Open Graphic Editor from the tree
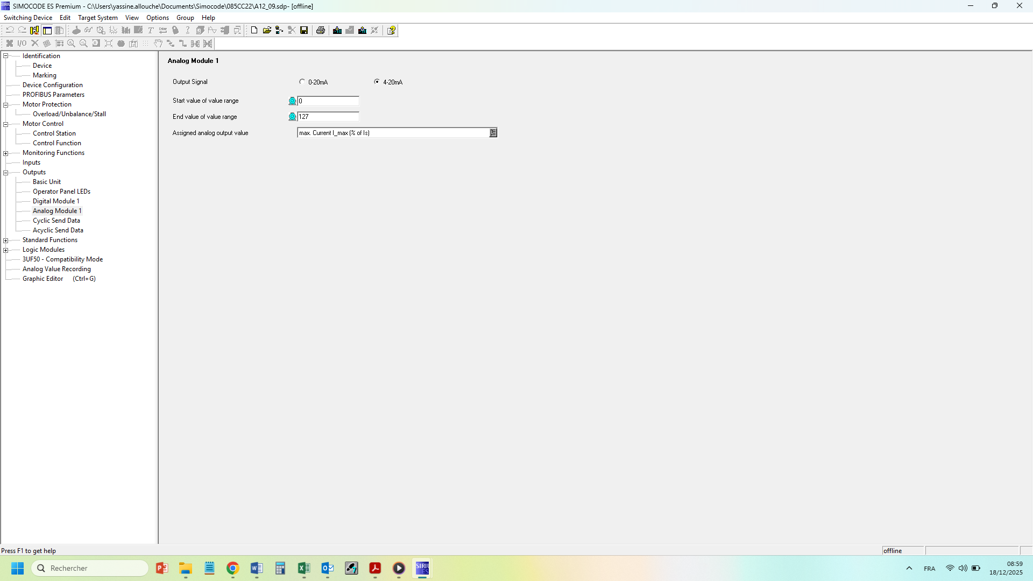The height and width of the screenshot is (581, 1033). pos(43,279)
